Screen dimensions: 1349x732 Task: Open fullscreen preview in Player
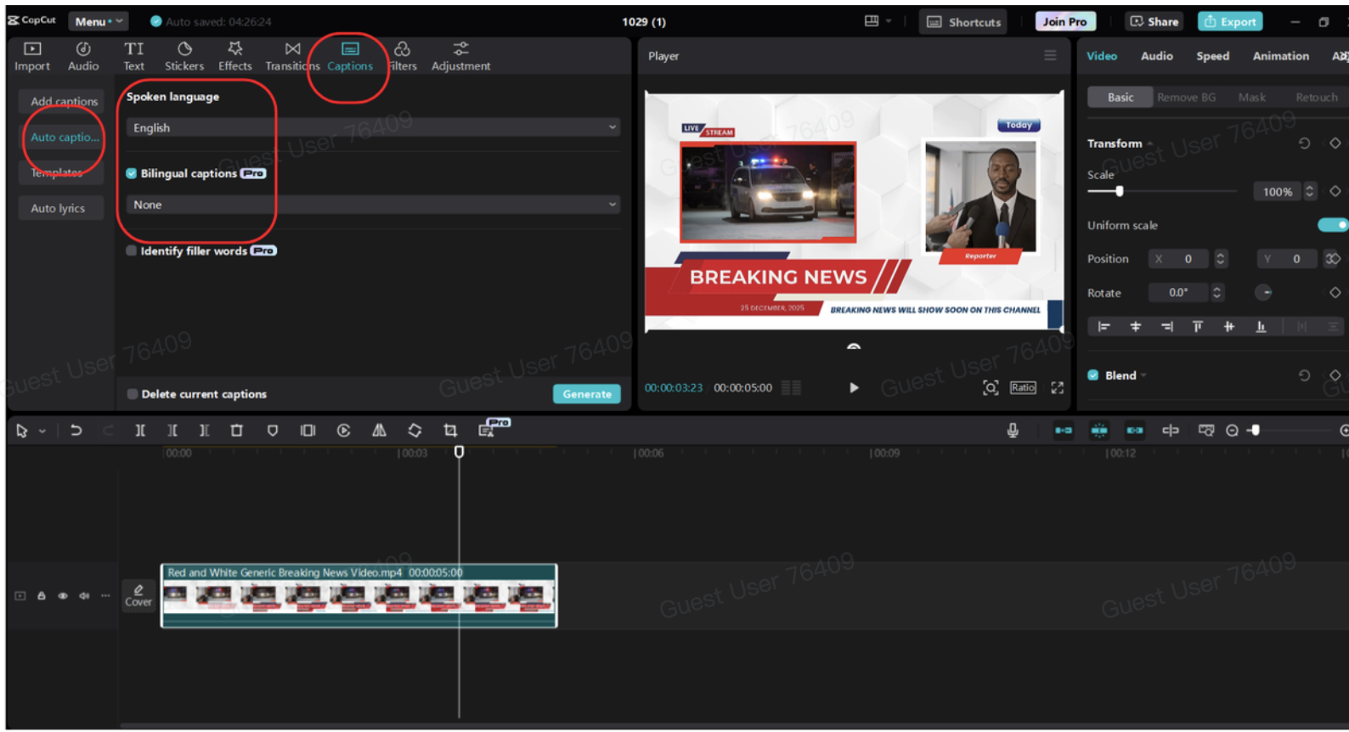pyautogui.click(x=1057, y=388)
